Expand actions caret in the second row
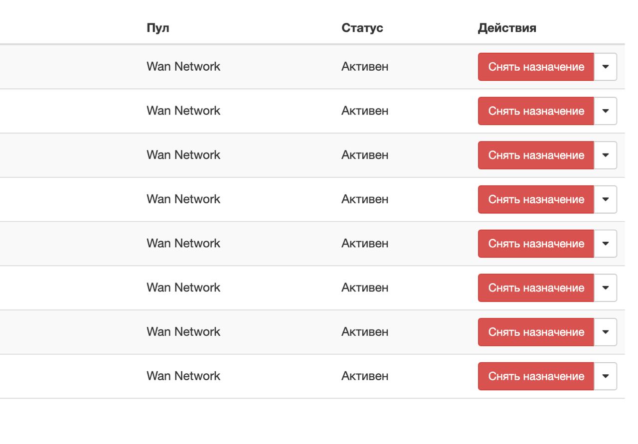This screenshot has width=638, height=444. (606, 111)
